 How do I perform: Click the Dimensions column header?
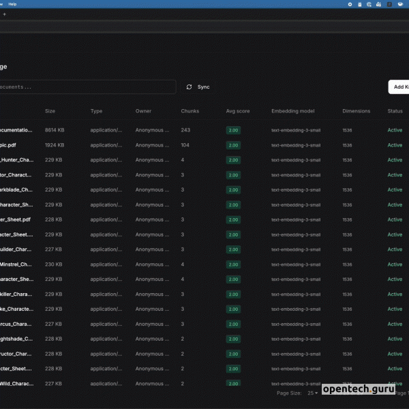pyautogui.click(x=357, y=111)
